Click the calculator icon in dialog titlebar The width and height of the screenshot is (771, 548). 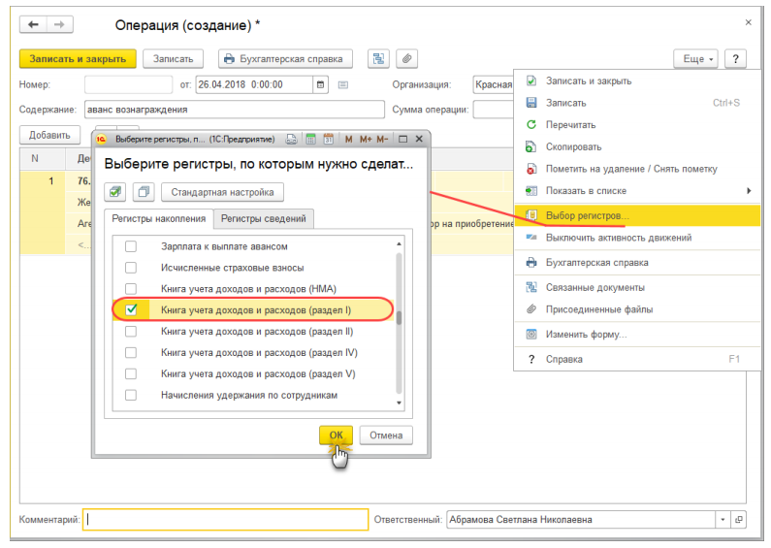click(x=310, y=140)
